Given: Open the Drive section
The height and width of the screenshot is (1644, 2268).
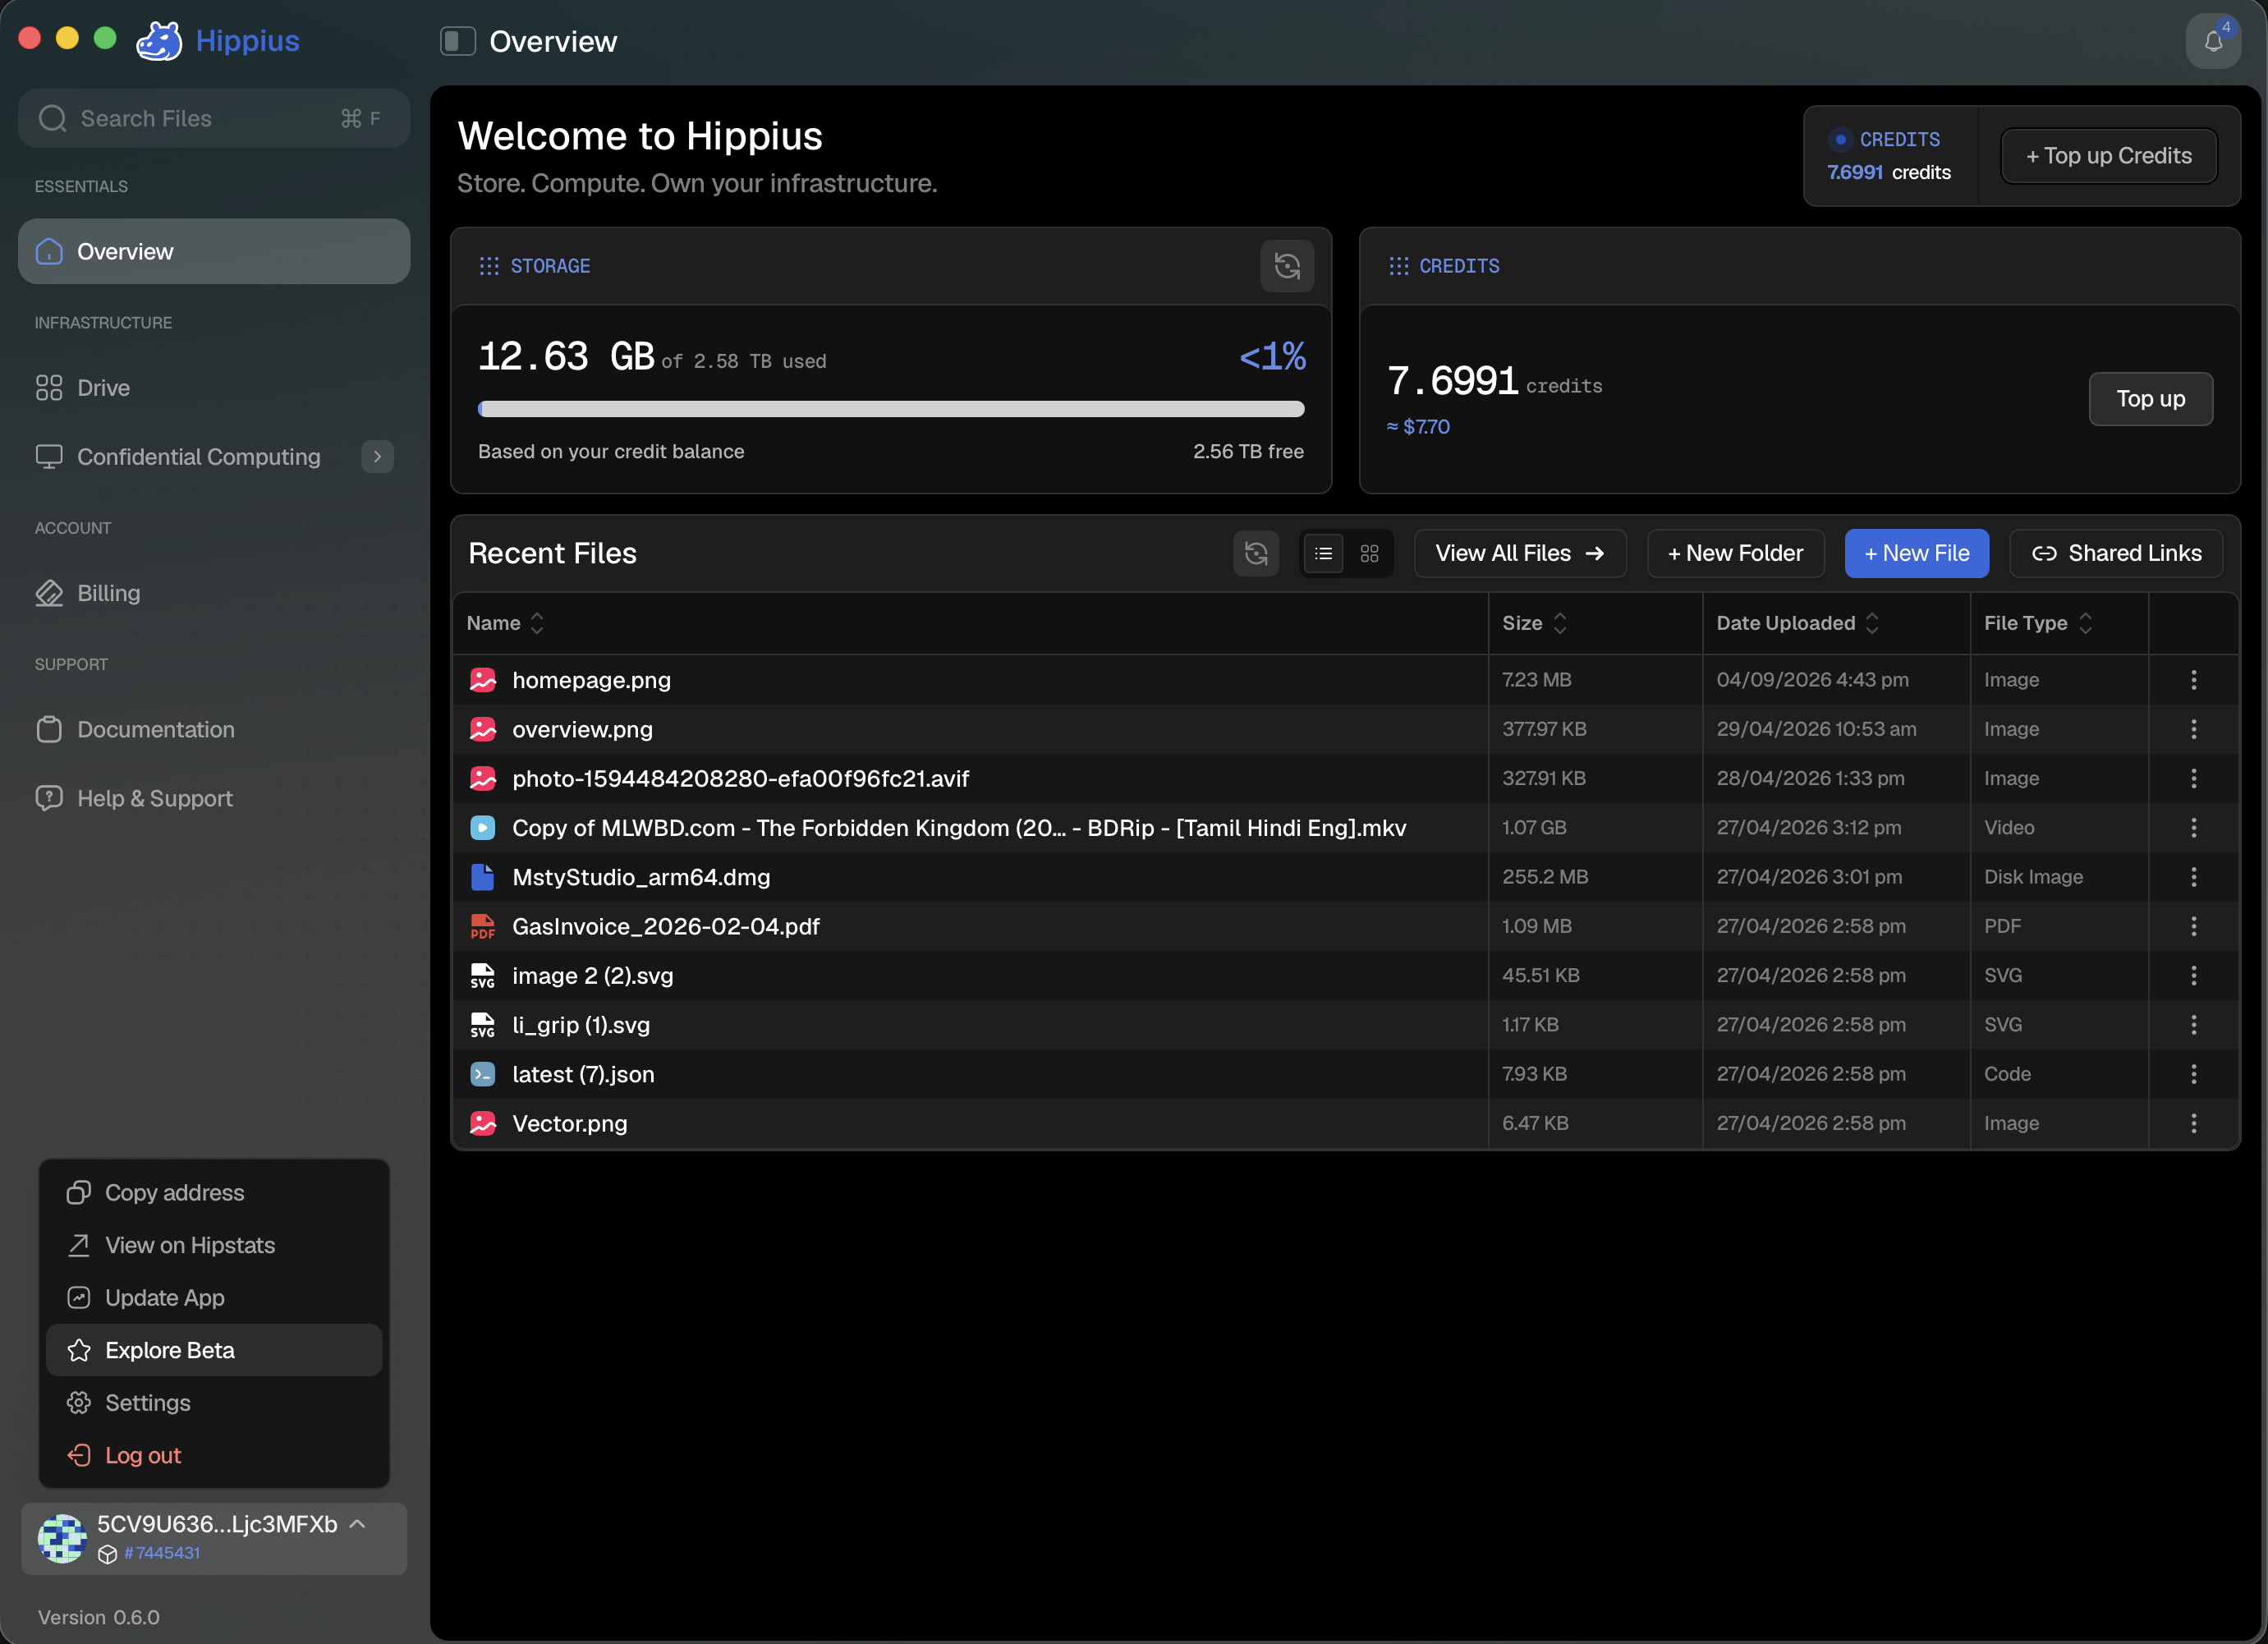Looking at the screenshot, I should pos(214,387).
